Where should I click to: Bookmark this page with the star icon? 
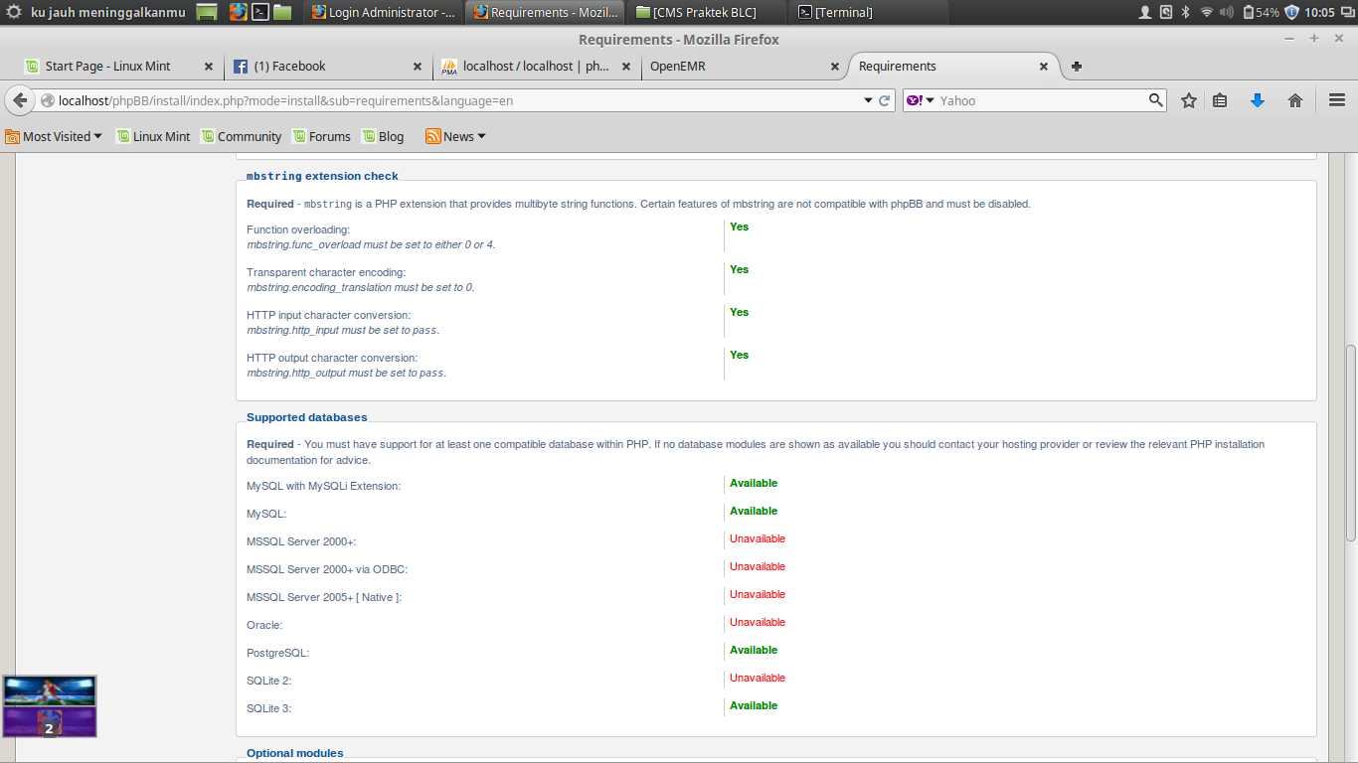[1189, 100]
